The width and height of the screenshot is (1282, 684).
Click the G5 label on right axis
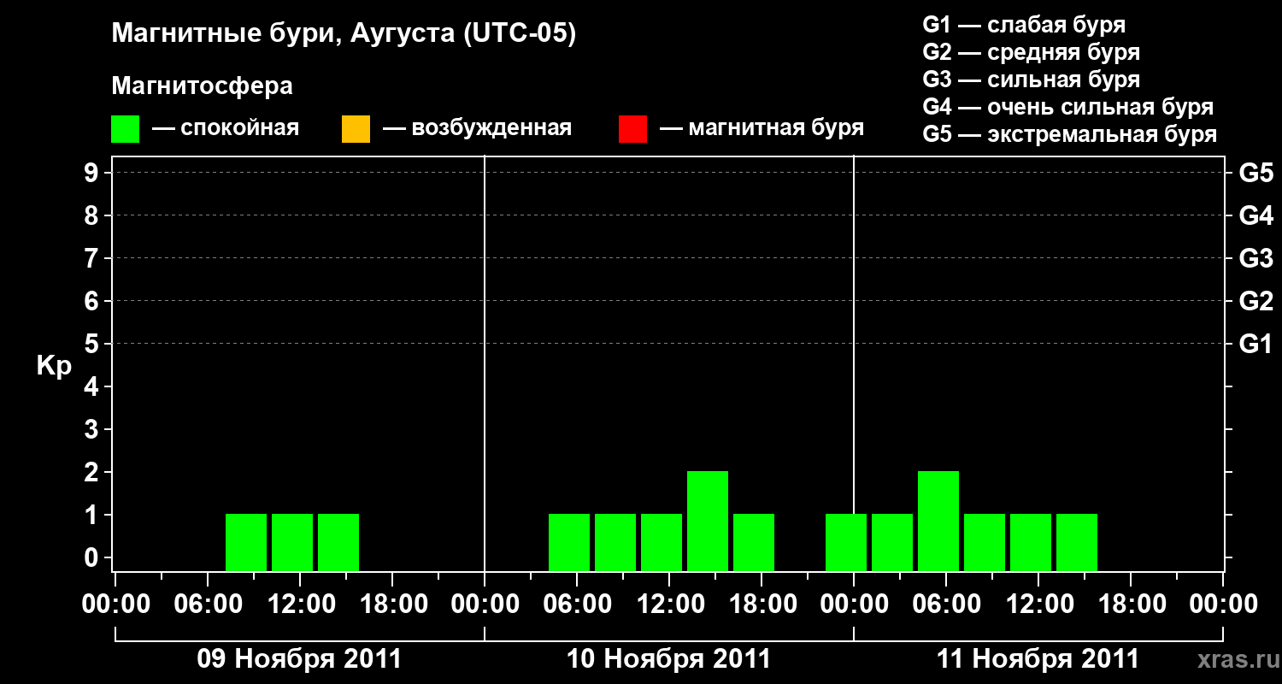[1256, 173]
